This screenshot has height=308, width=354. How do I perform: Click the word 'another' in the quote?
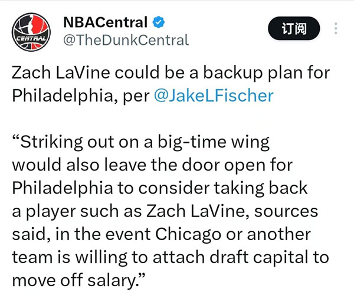pyautogui.click(x=279, y=234)
